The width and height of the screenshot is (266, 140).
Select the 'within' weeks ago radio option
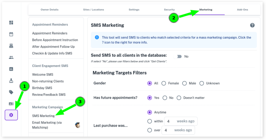[150, 121]
